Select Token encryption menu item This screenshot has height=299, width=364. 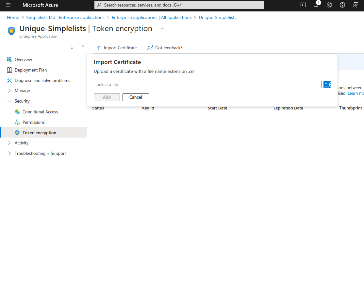[44, 133]
